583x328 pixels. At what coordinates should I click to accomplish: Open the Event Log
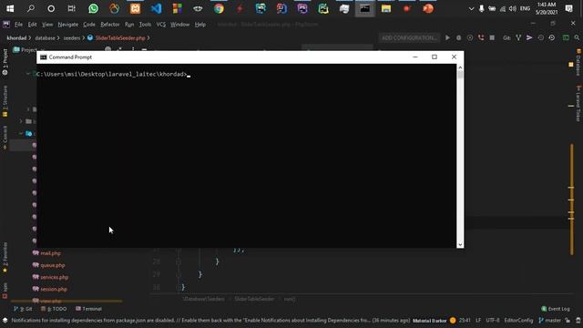point(556,309)
